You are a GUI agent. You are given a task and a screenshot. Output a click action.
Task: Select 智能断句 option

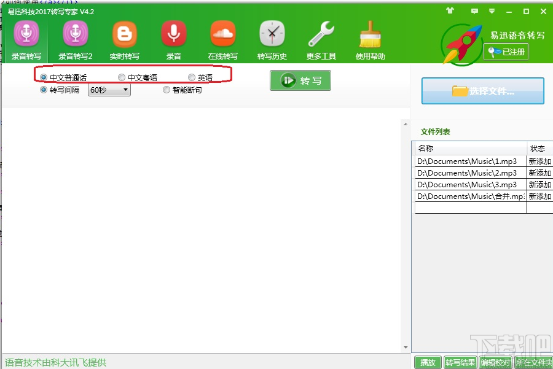(x=182, y=90)
